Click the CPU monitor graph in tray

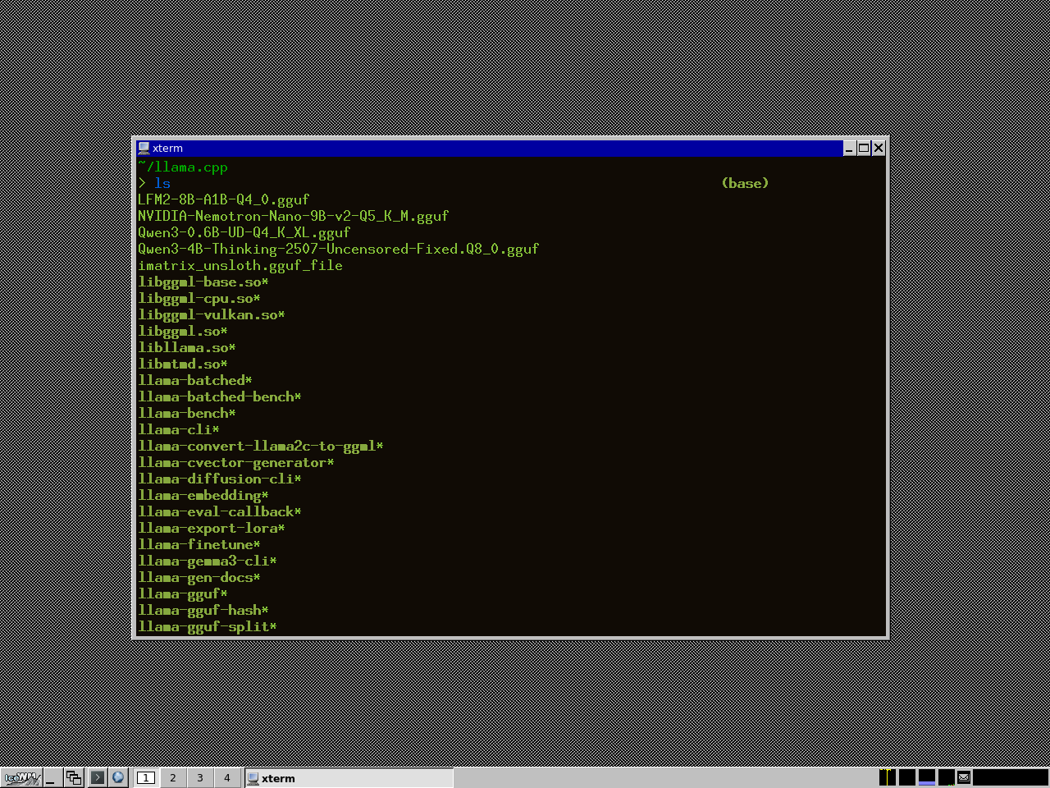pos(887,777)
